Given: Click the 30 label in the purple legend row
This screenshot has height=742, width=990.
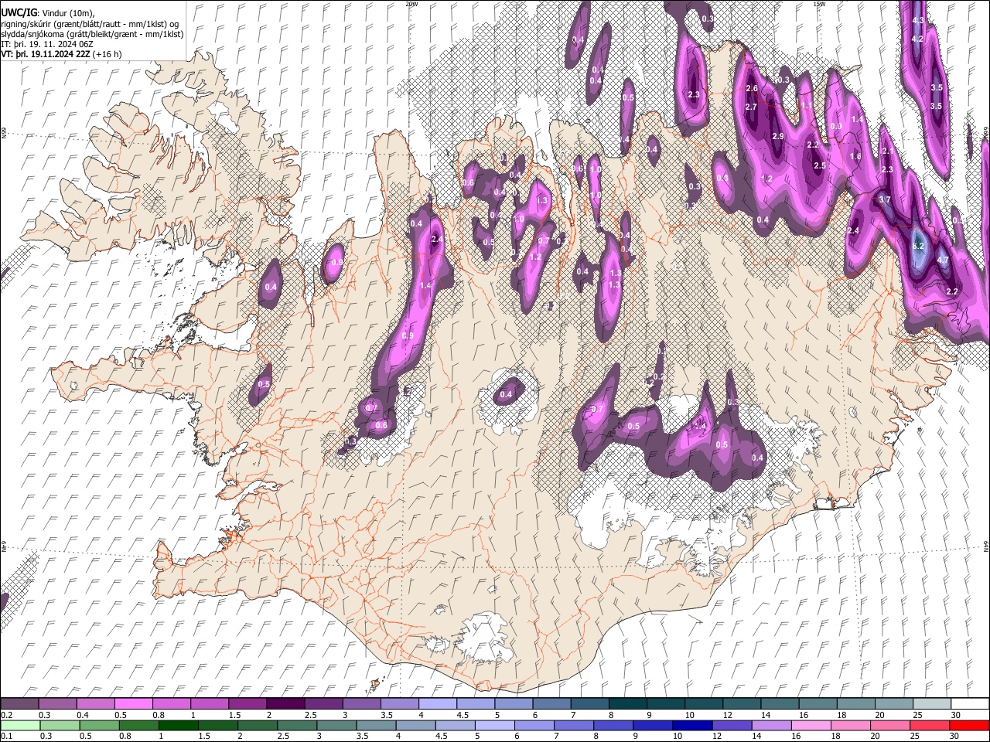Looking at the screenshot, I should click(956, 715).
